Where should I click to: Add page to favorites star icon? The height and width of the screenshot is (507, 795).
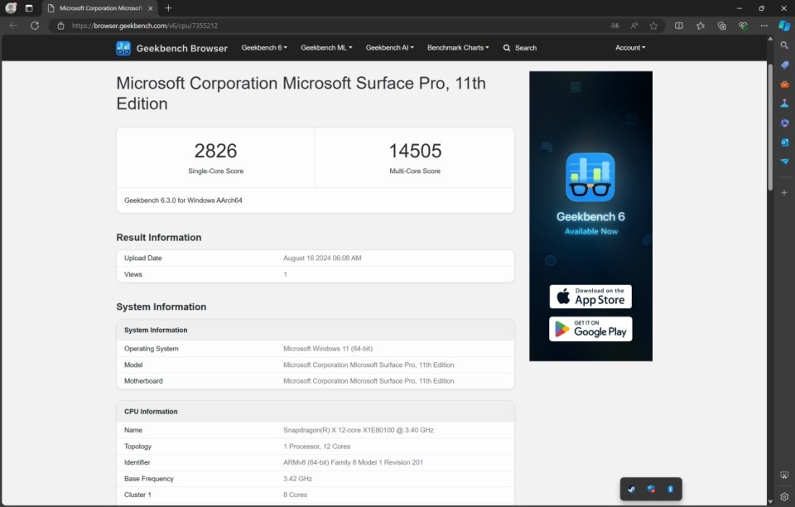(x=653, y=26)
